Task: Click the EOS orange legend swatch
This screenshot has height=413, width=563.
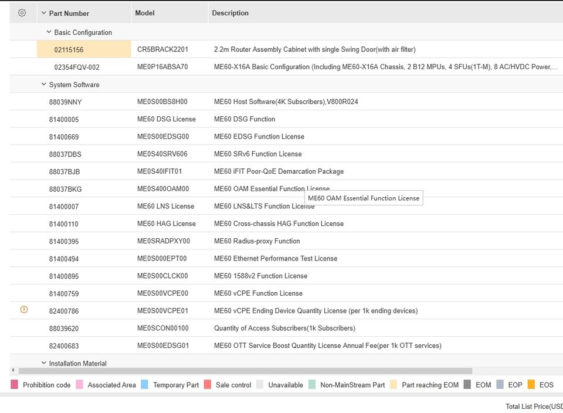Action: 531,385
